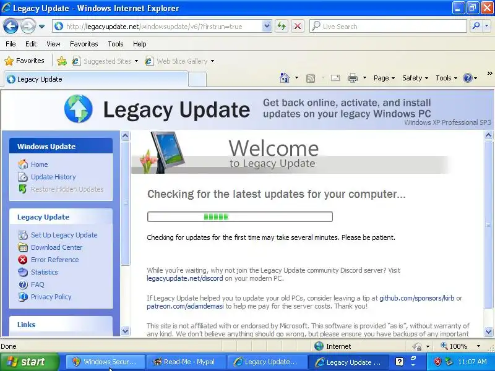
Task: Click the sidebar scroll up arrow
Action: [x=126, y=136]
